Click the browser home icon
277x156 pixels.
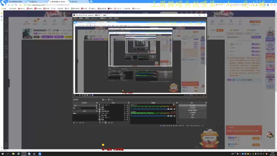(20, 5)
